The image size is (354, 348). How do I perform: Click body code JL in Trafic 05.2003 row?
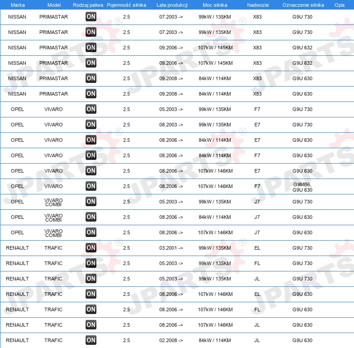point(257,279)
